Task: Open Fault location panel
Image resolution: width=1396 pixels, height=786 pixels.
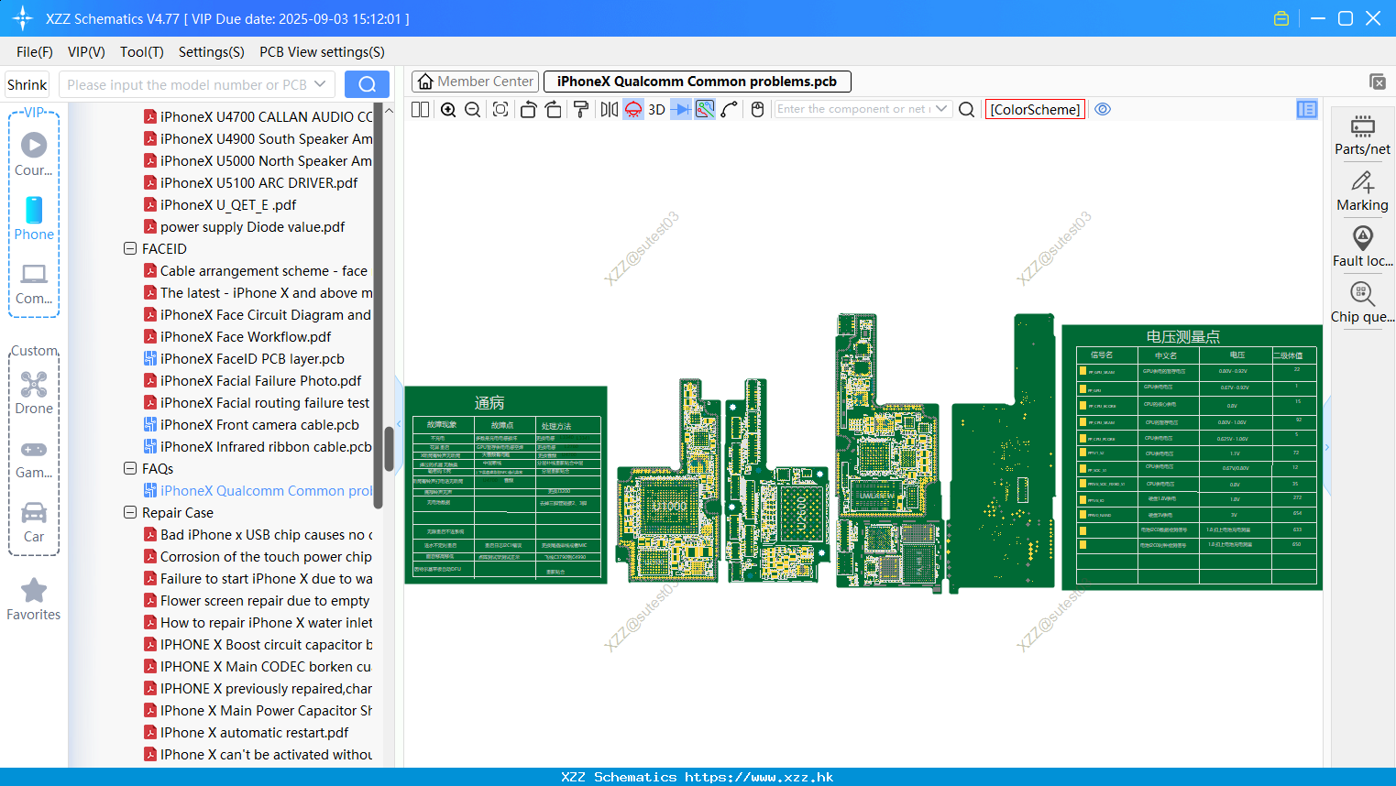Action: click(x=1362, y=247)
